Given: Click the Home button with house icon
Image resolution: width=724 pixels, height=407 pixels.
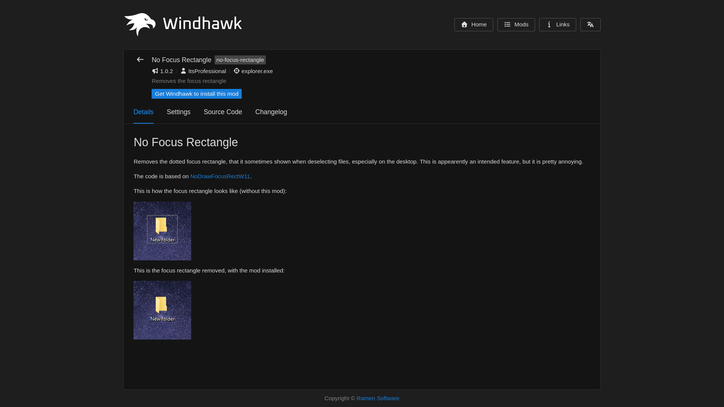Looking at the screenshot, I should (x=473, y=24).
